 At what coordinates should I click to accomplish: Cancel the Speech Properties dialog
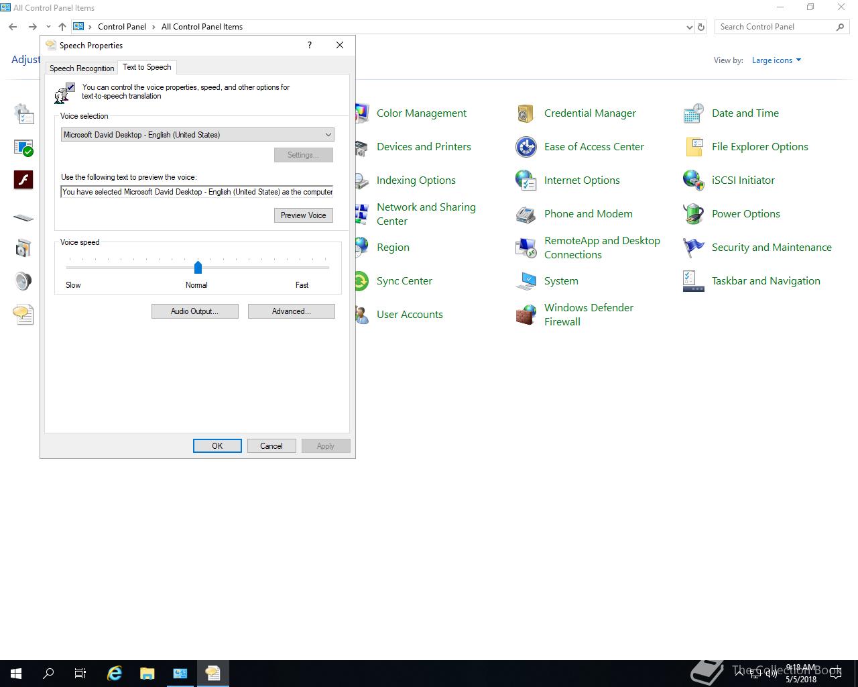(271, 446)
